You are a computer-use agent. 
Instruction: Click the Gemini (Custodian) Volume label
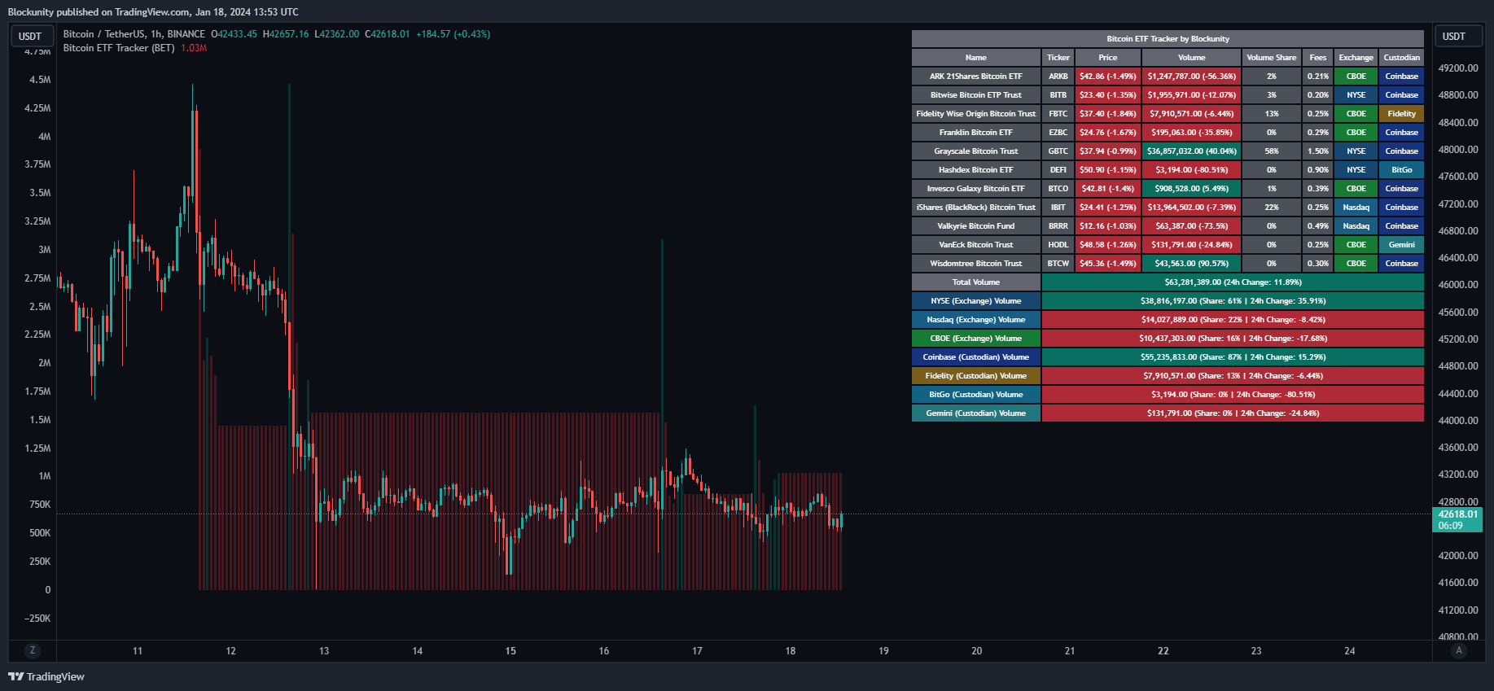(x=976, y=413)
